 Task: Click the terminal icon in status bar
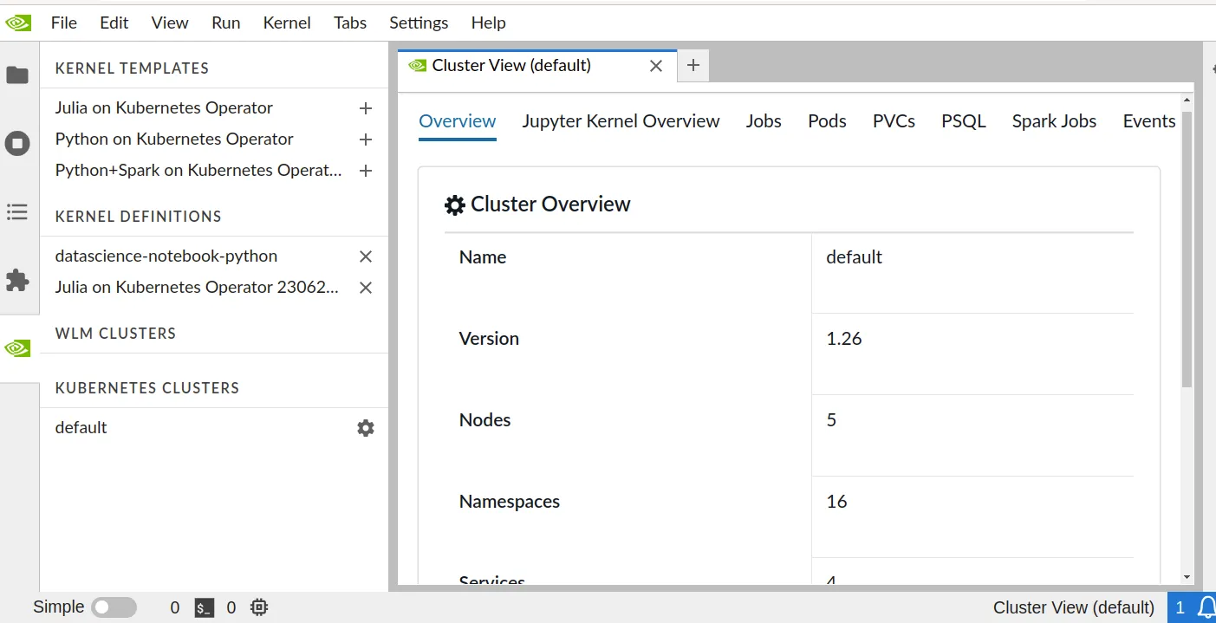coord(204,608)
